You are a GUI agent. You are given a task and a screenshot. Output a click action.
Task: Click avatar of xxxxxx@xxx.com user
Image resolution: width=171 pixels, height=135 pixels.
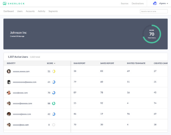coord(9,125)
